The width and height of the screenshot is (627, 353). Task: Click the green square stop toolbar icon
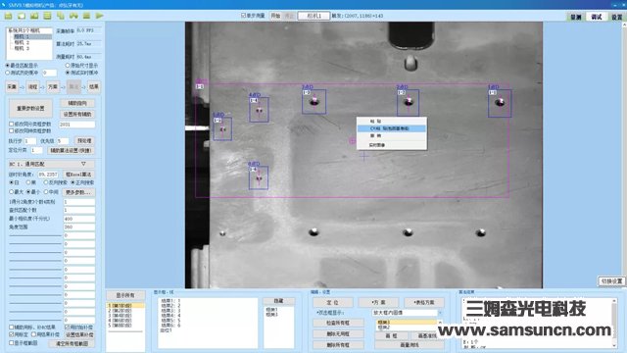click(86, 16)
